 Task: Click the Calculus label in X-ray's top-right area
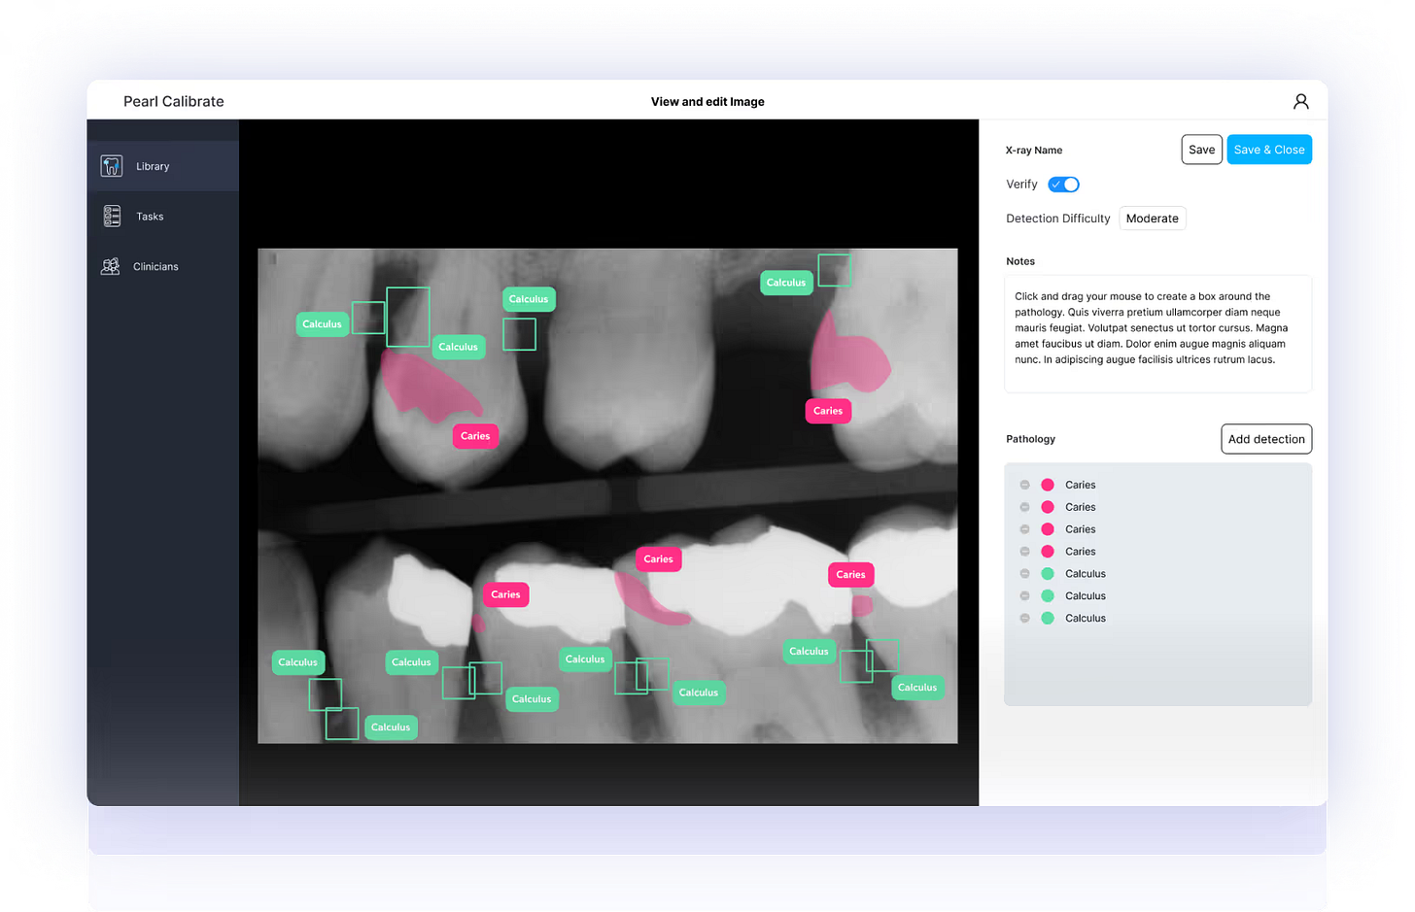tap(785, 283)
